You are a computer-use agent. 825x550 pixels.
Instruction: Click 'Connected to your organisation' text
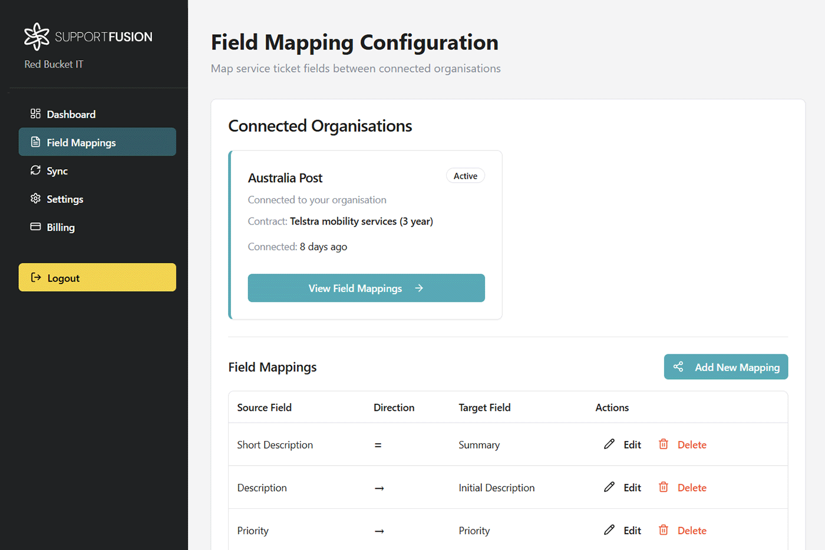coord(317,200)
